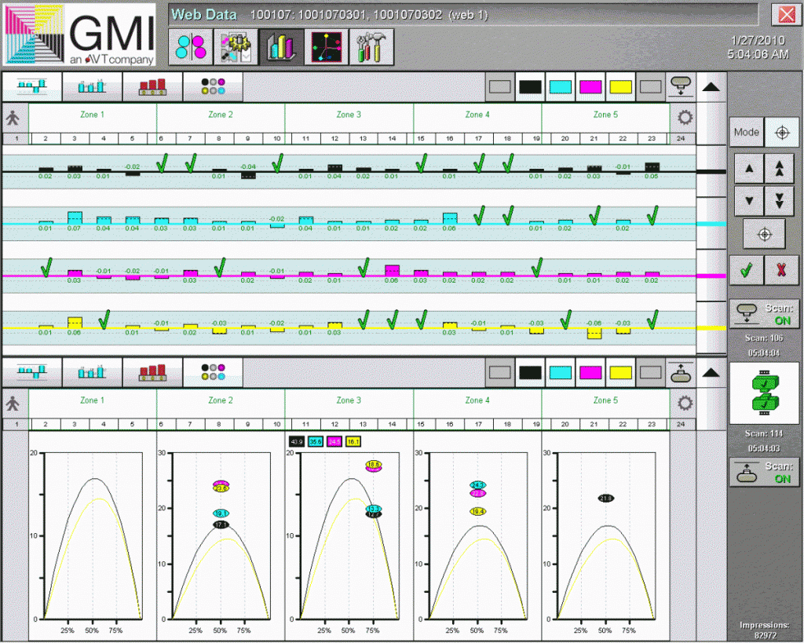Toggle lower Scan ON button

pyautogui.click(x=765, y=473)
